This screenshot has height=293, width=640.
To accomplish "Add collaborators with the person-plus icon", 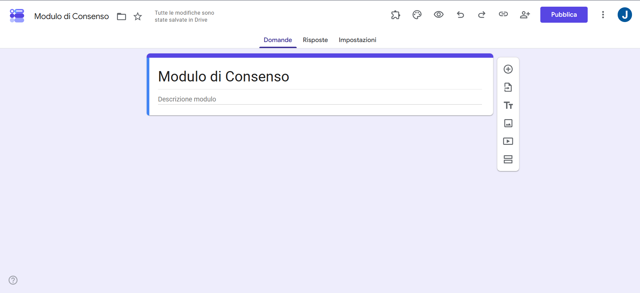I will pos(525,14).
